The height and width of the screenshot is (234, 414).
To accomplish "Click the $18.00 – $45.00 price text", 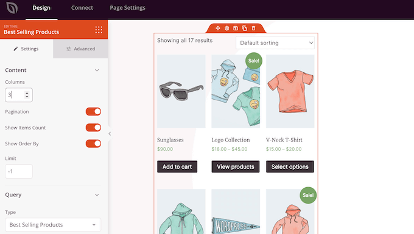I will (x=230, y=149).
